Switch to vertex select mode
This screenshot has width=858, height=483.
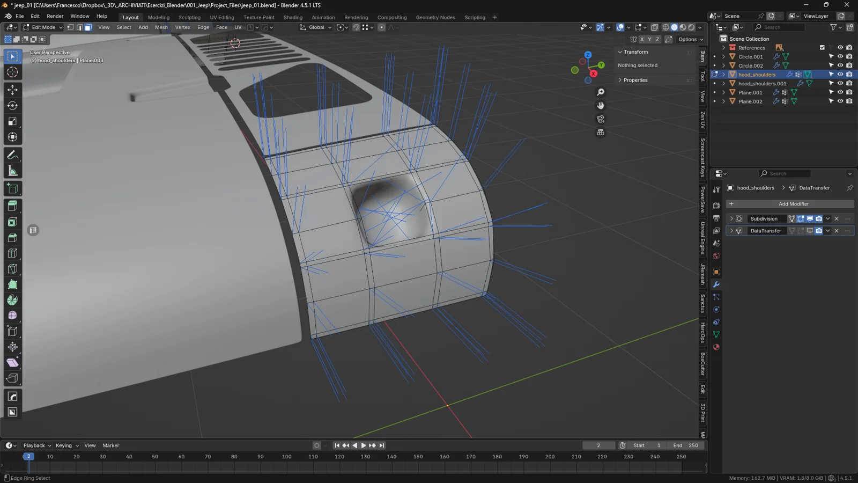[70, 27]
